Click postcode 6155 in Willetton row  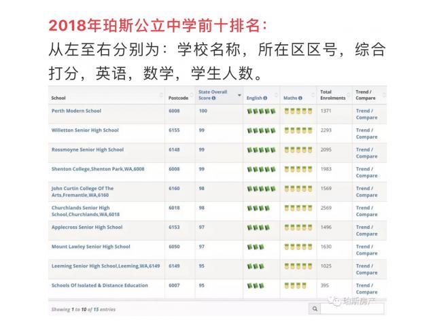click(174, 130)
